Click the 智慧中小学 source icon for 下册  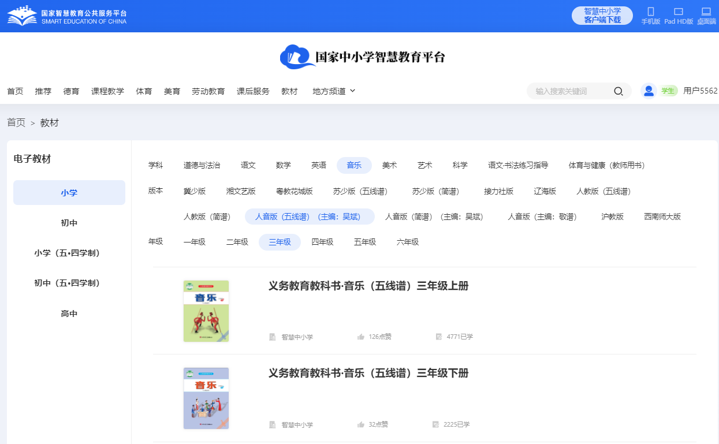[272, 424]
